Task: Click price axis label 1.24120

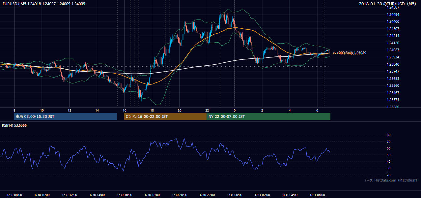Action: [393, 43]
